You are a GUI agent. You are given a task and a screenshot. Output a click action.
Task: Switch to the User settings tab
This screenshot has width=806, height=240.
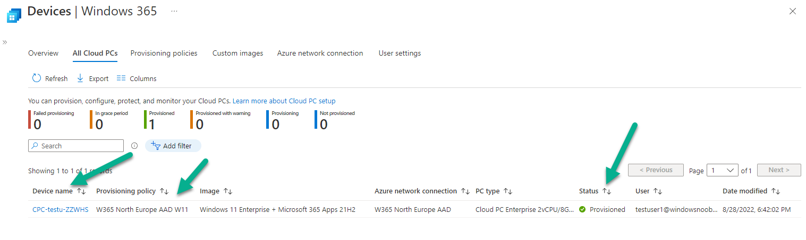pyautogui.click(x=400, y=53)
